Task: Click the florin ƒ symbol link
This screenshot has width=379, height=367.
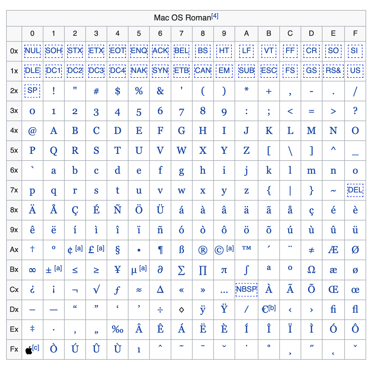Action: pyautogui.click(x=118, y=290)
